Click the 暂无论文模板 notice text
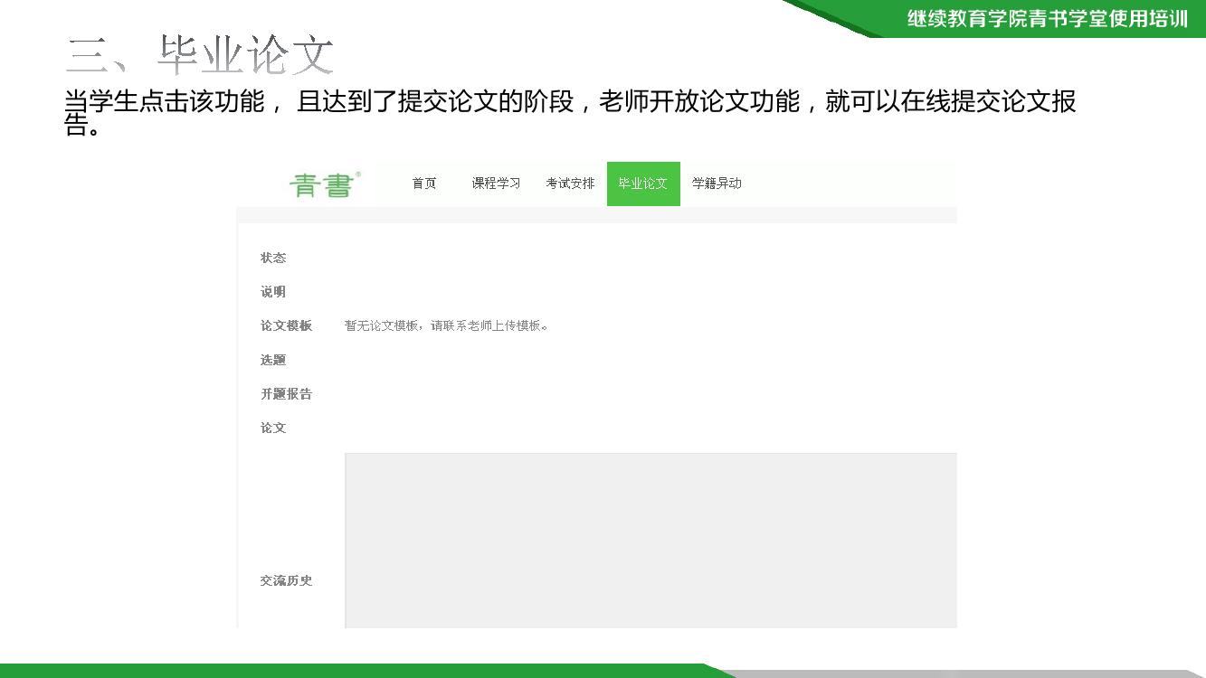This screenshot has width=1206, height=678. coord(446,325)
